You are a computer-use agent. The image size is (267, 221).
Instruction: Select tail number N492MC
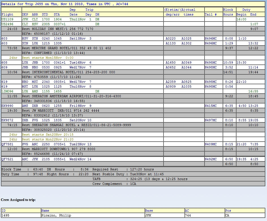[x=211, y=159]
